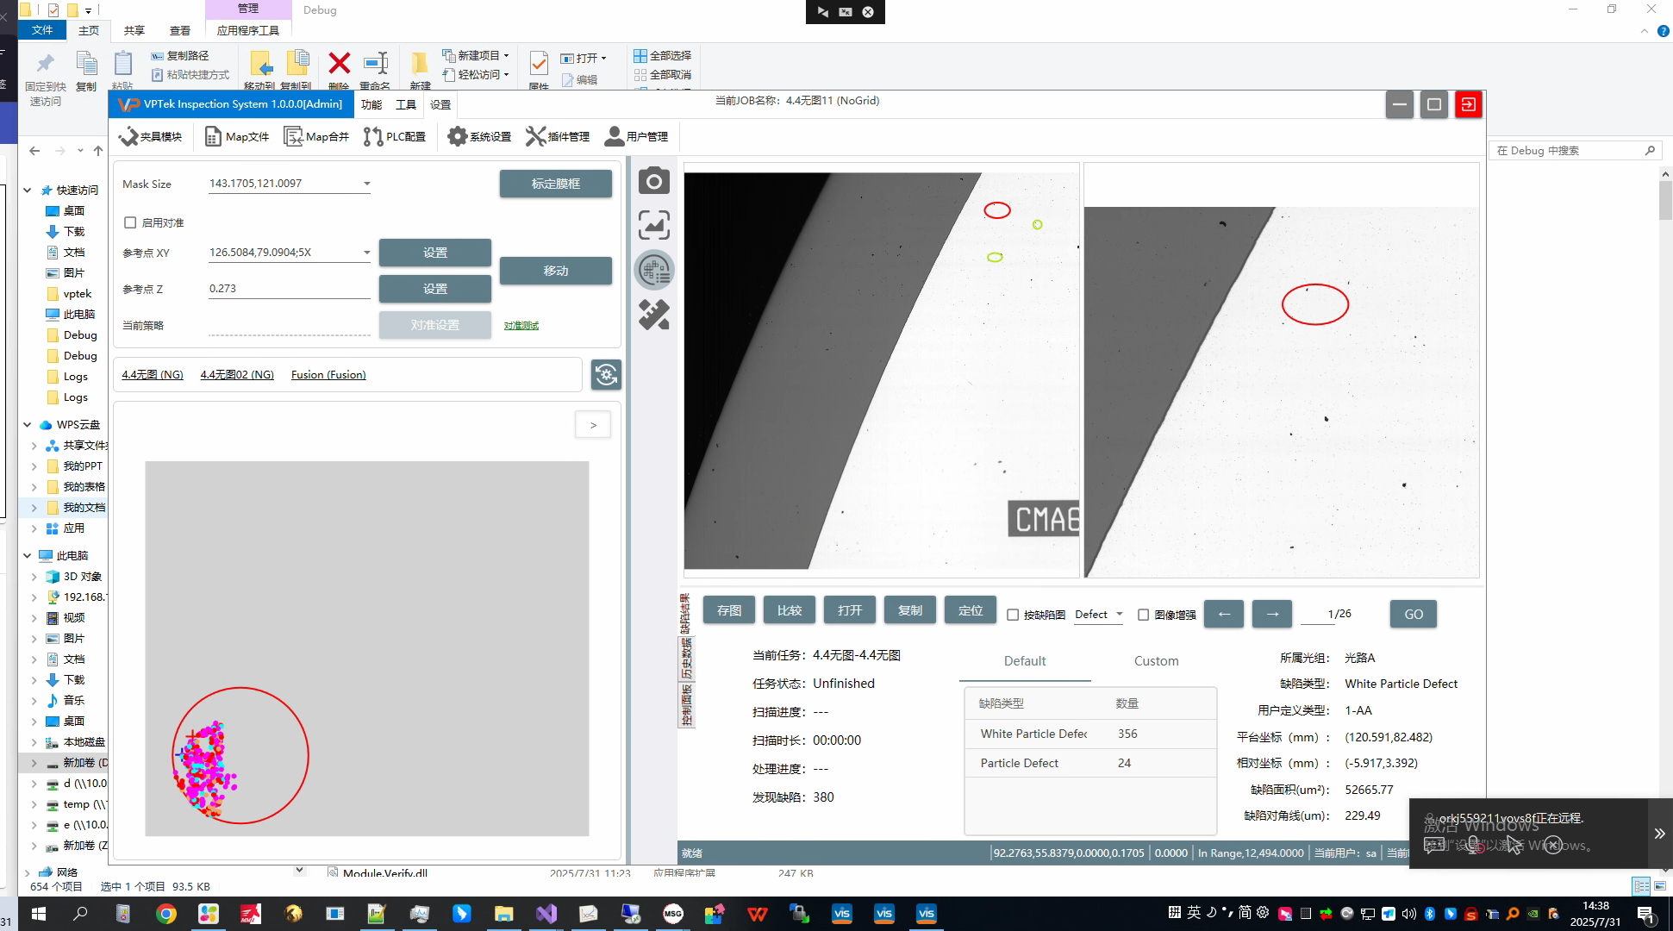Open the 插件管理 tool
Screen dimensions: 1673x931
558,136
